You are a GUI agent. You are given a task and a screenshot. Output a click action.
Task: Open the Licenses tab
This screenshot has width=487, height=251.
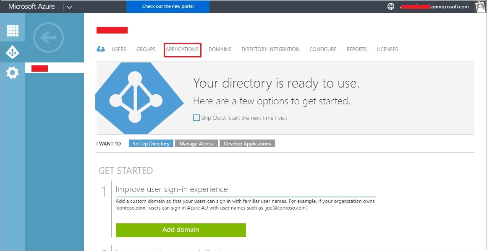[388, 49]
